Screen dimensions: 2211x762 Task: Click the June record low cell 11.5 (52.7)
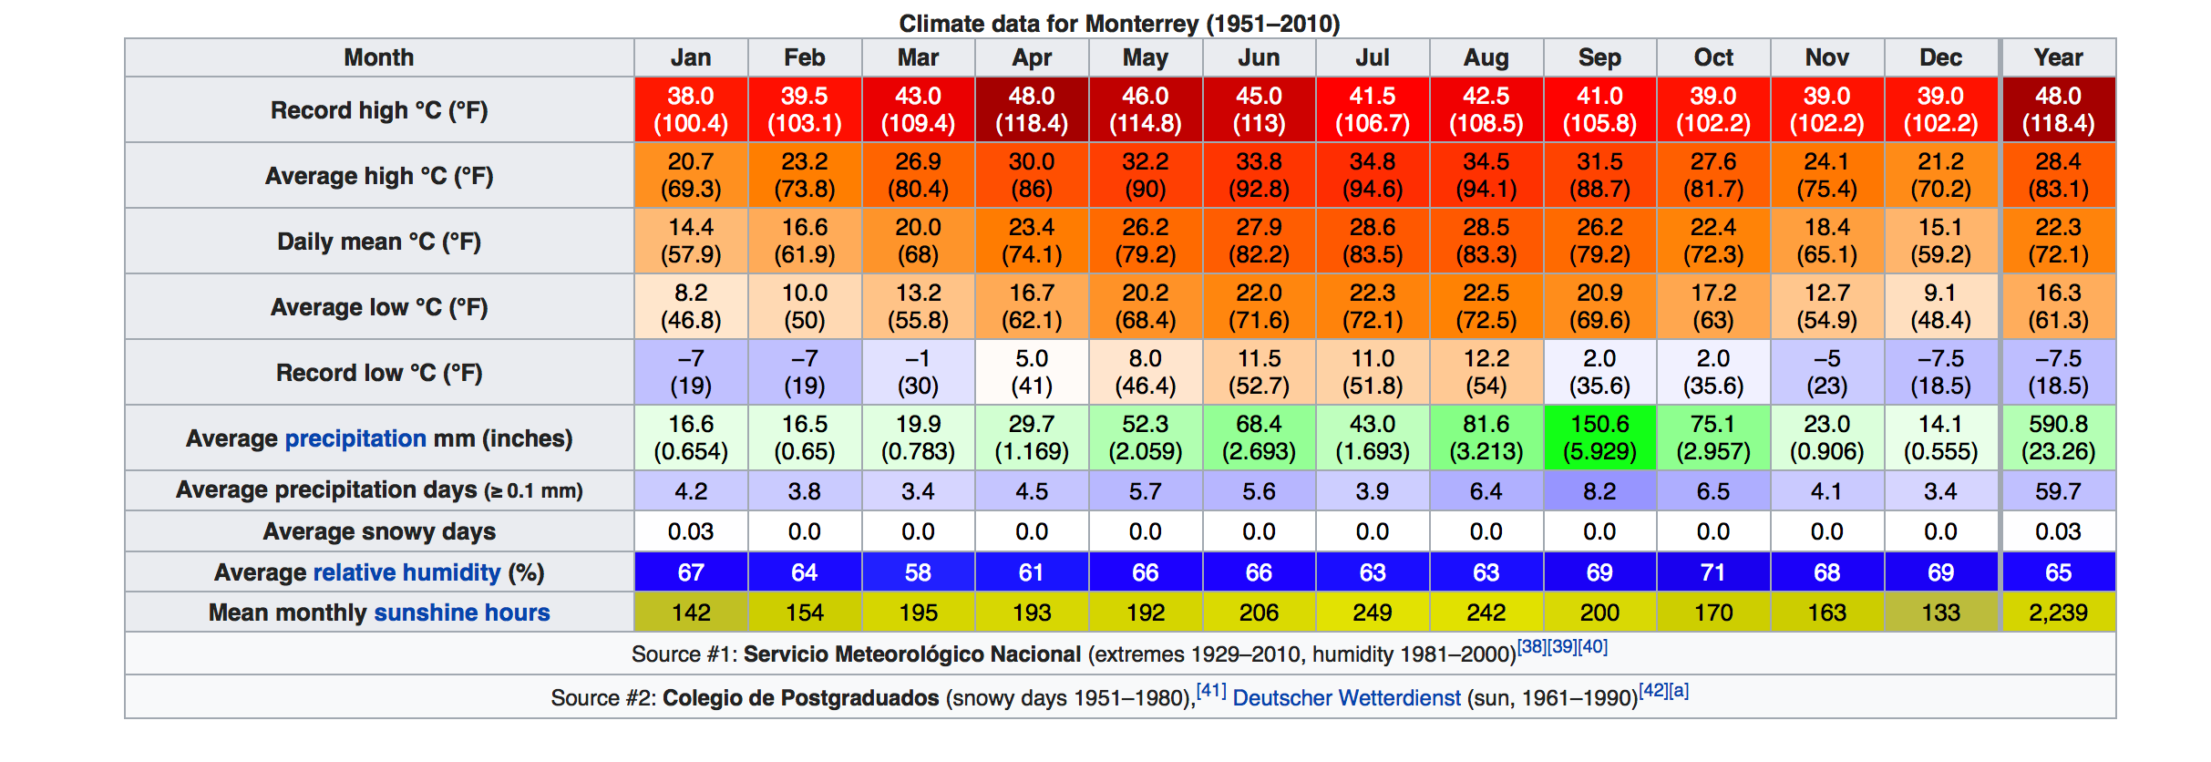(1259, 373)
